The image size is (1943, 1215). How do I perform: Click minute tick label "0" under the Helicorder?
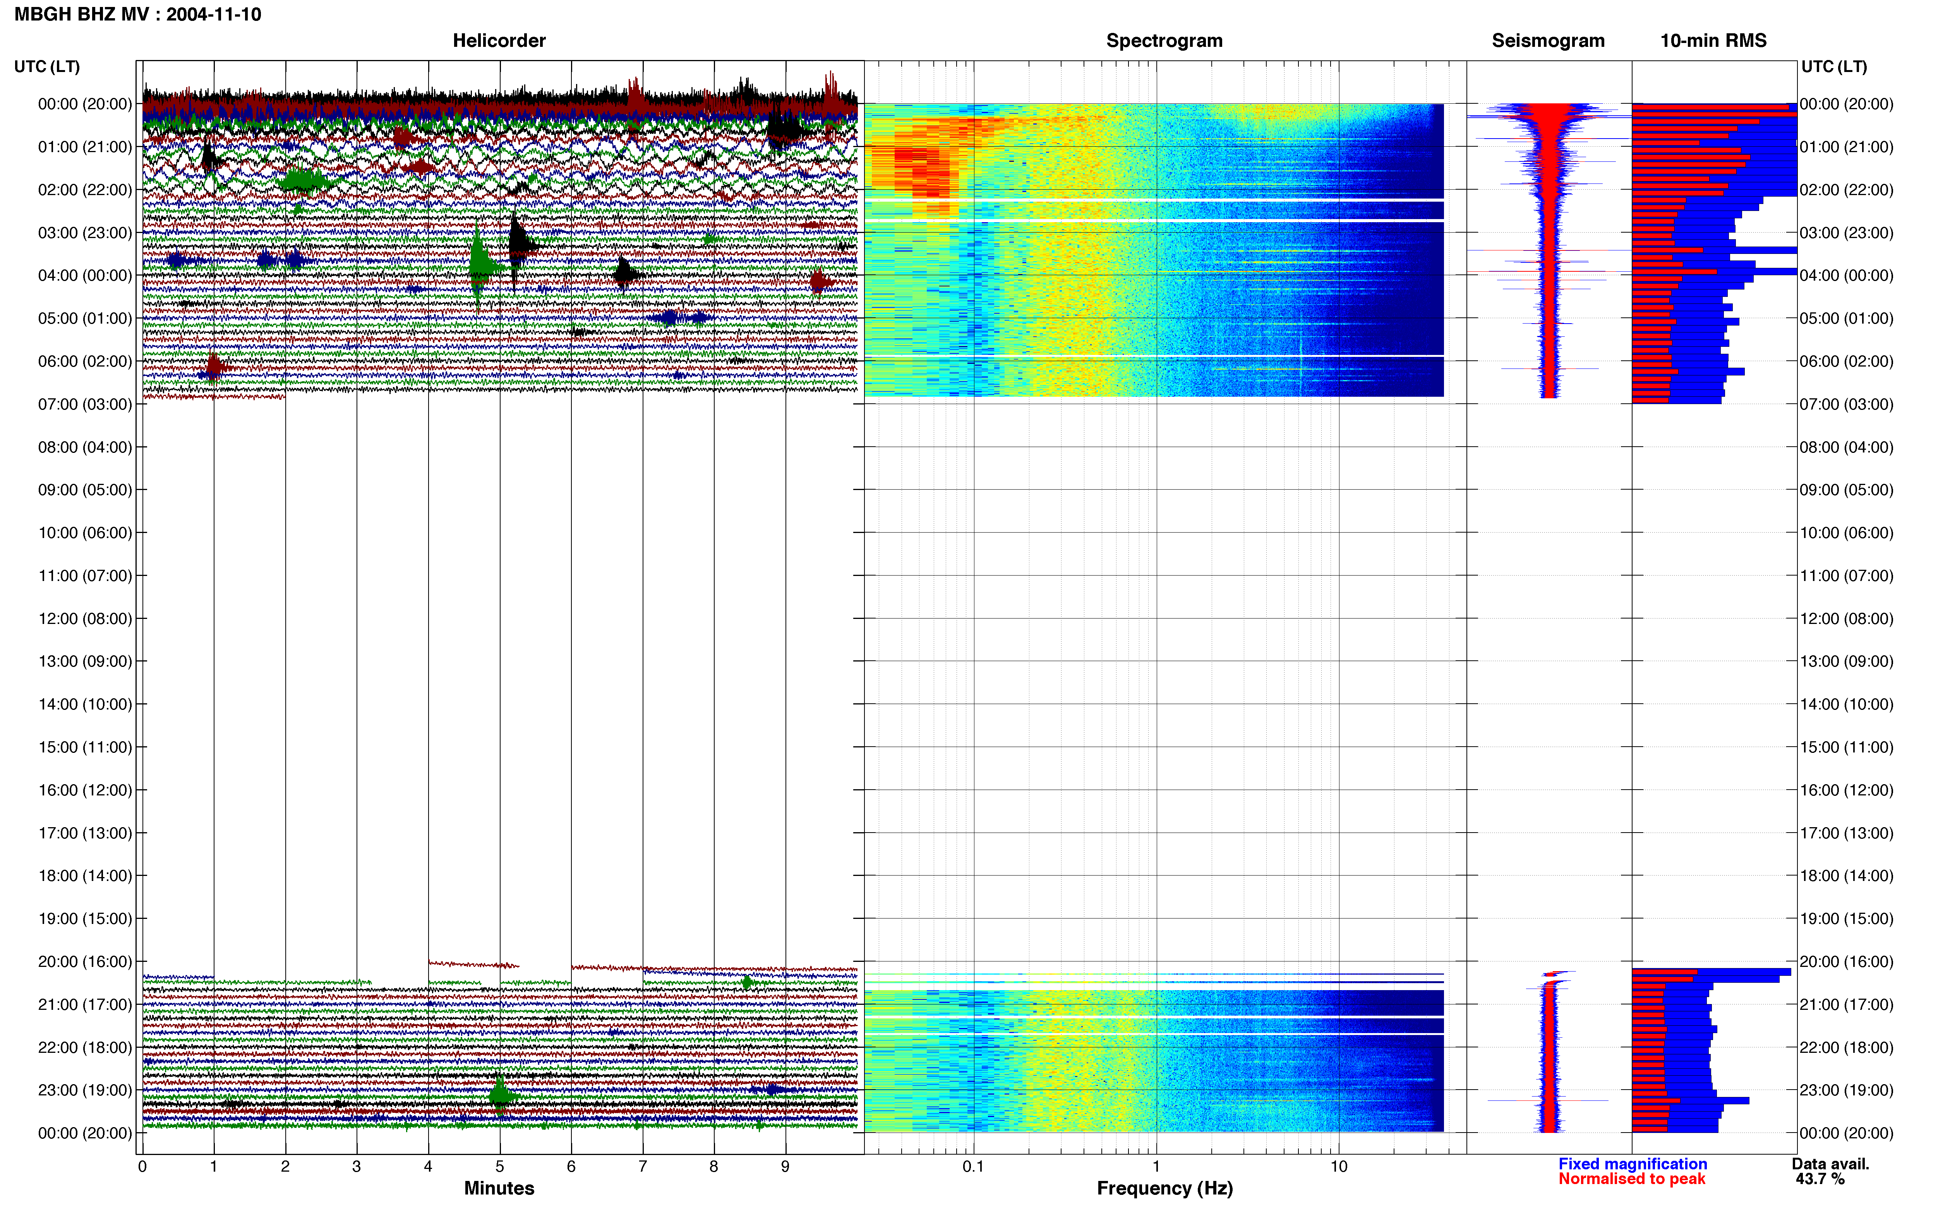point(142,1167)
